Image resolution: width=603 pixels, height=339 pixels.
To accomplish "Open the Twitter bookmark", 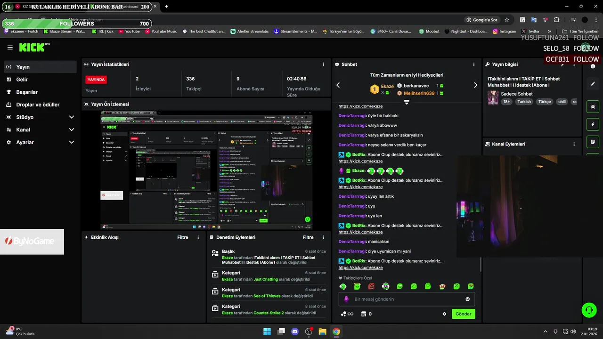I will pos(530,32).
